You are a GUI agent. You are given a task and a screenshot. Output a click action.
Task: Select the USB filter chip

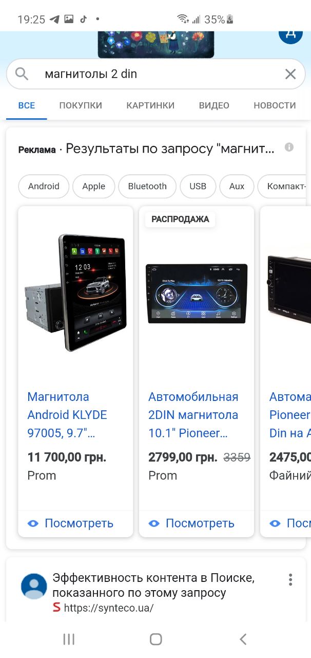(x=198, y=186)
